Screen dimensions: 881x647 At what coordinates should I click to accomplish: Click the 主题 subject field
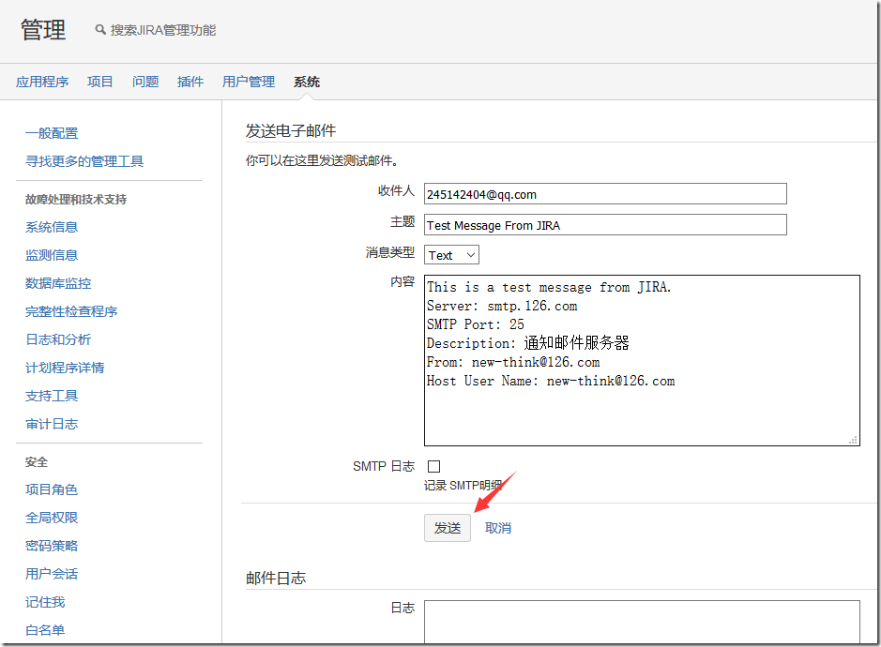click(x=605, y=225)
